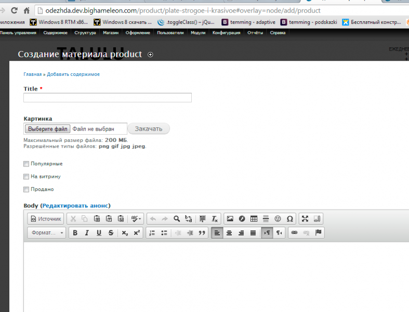Check the На витрину checkbox
409x312 pixels.
click(26, 177)
